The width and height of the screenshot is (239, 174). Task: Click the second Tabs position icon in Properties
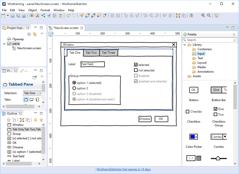[x=31, y=100]
